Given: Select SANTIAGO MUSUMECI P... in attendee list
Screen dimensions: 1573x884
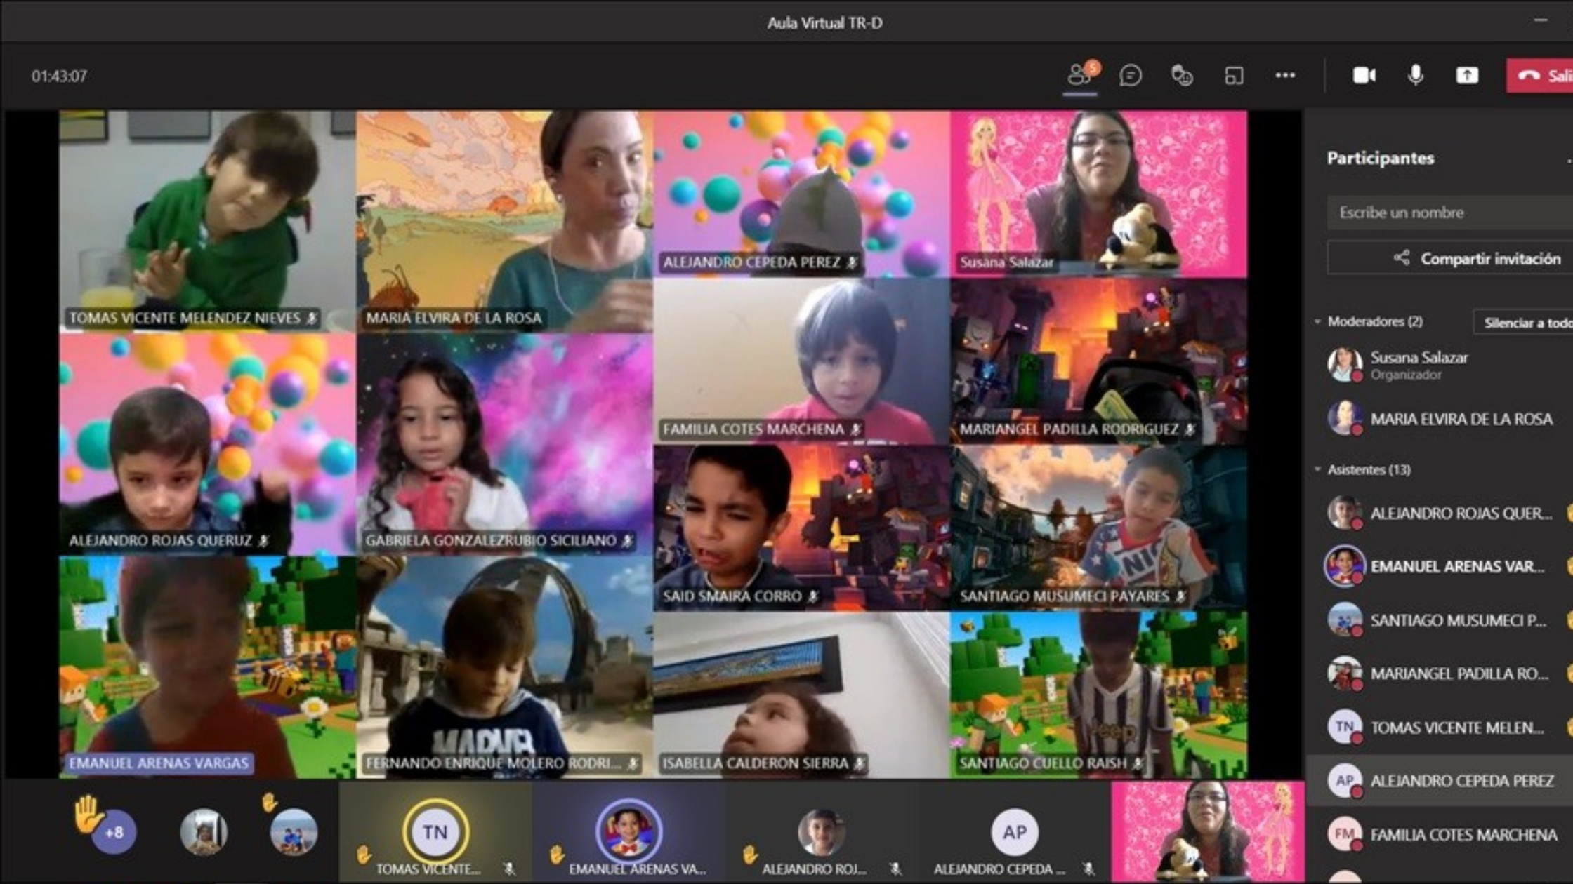Looking at the screenshot, I should point(1440,620).
